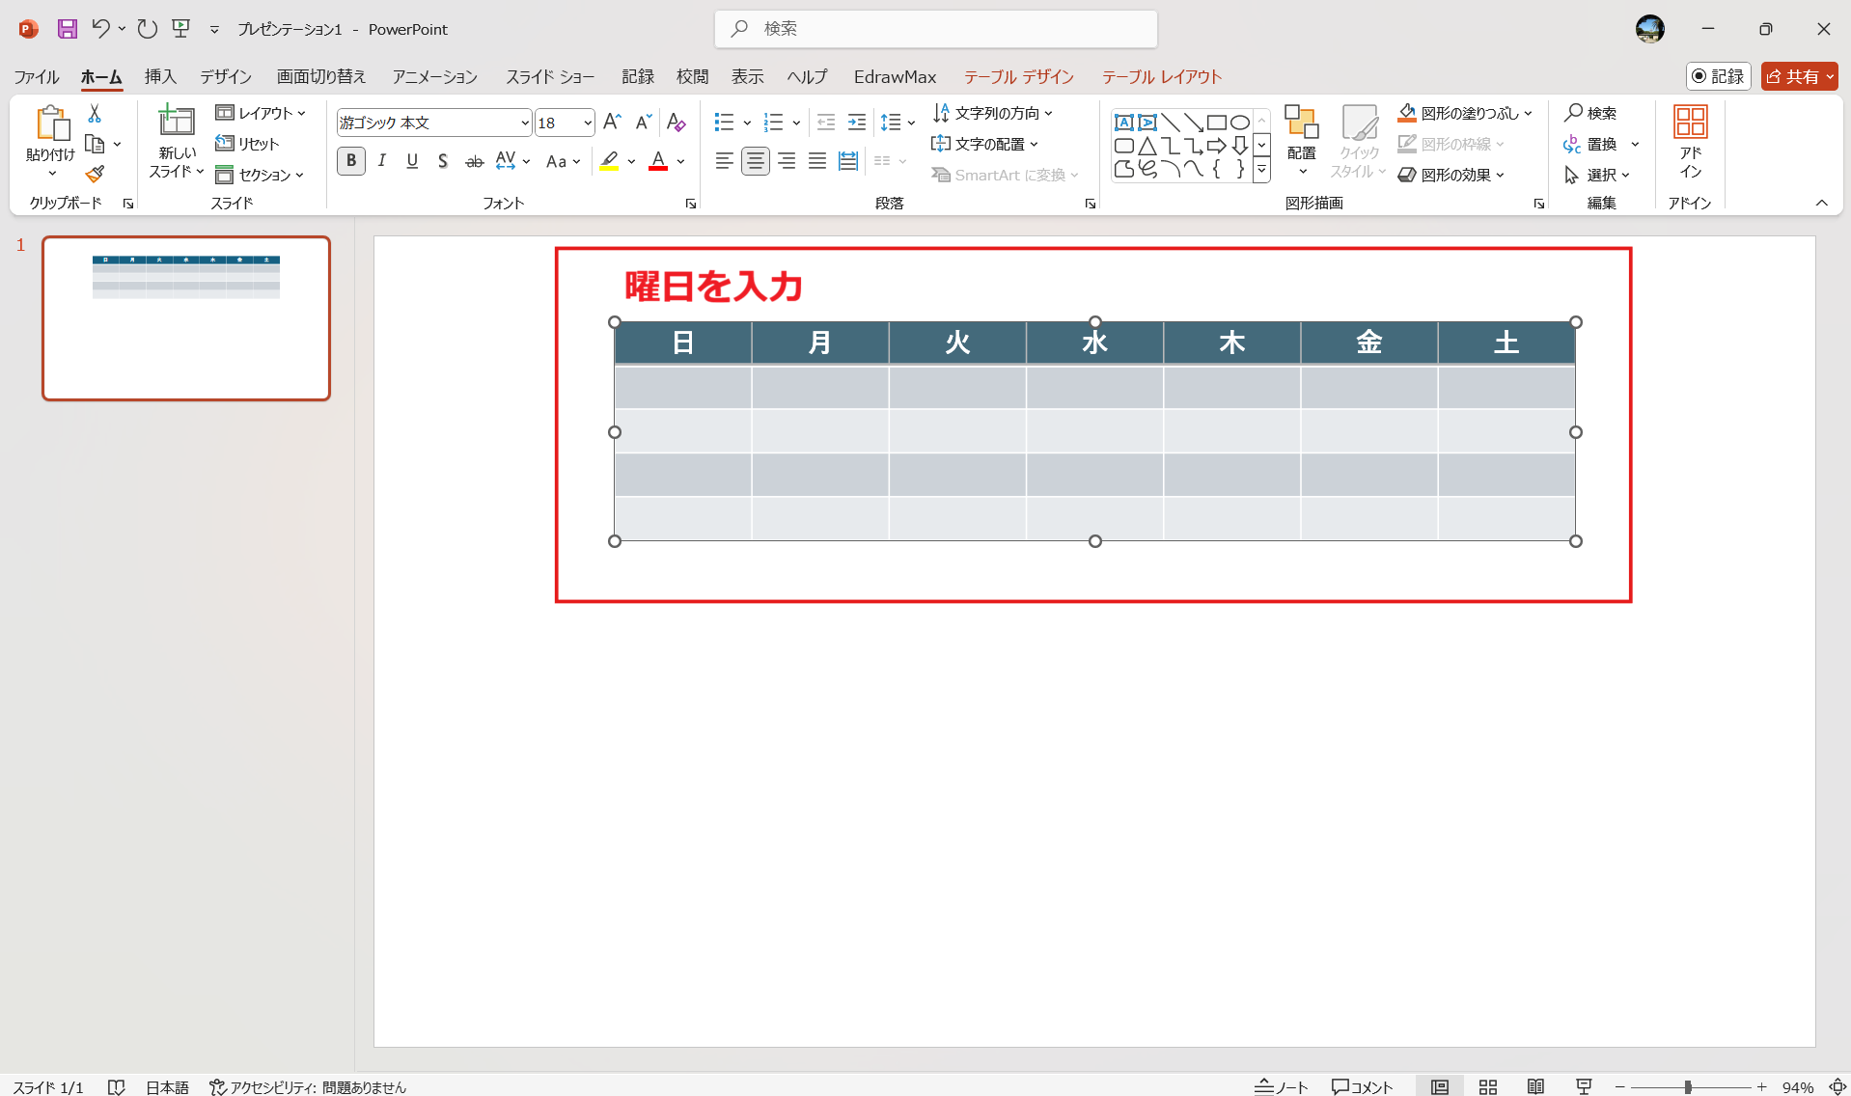Click the Cut scissors icon
The width and height of the screenshot is (1851, 1096).
[95, 114]
